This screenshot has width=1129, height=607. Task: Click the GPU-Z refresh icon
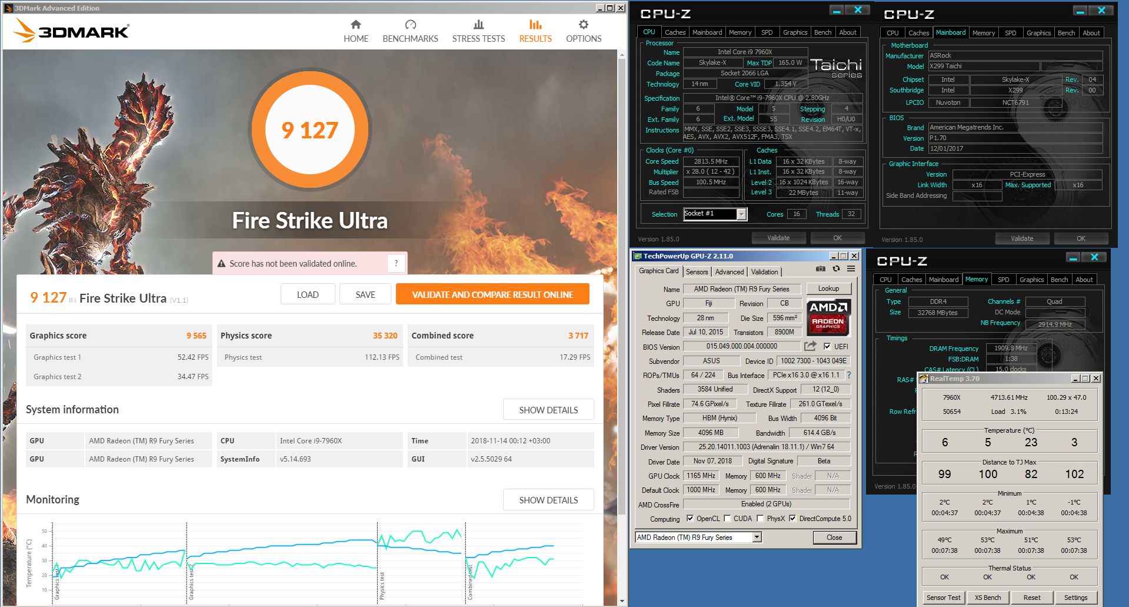coord(836,268)
